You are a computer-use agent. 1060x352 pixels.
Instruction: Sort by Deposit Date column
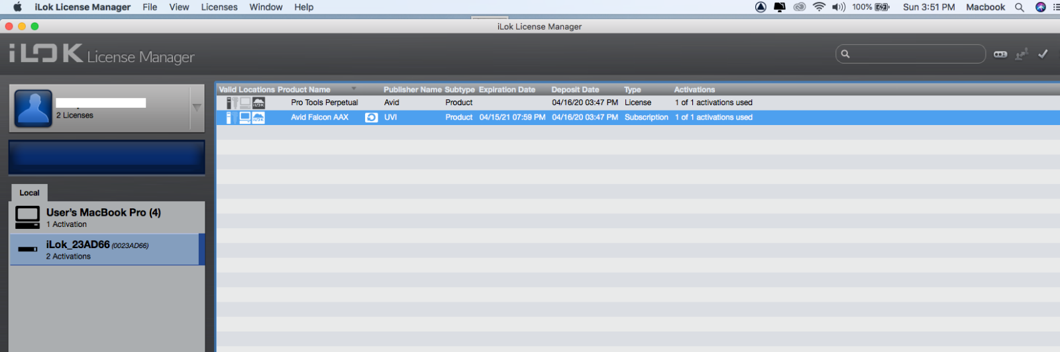pos(575,89)
